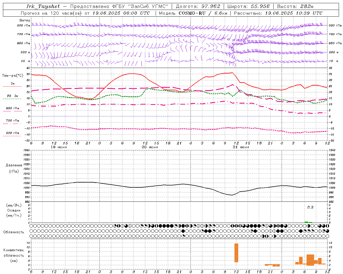Click the (гПа) unit label under Давление
The height and width of the screenshot is (274, 343).
[14, 171]
